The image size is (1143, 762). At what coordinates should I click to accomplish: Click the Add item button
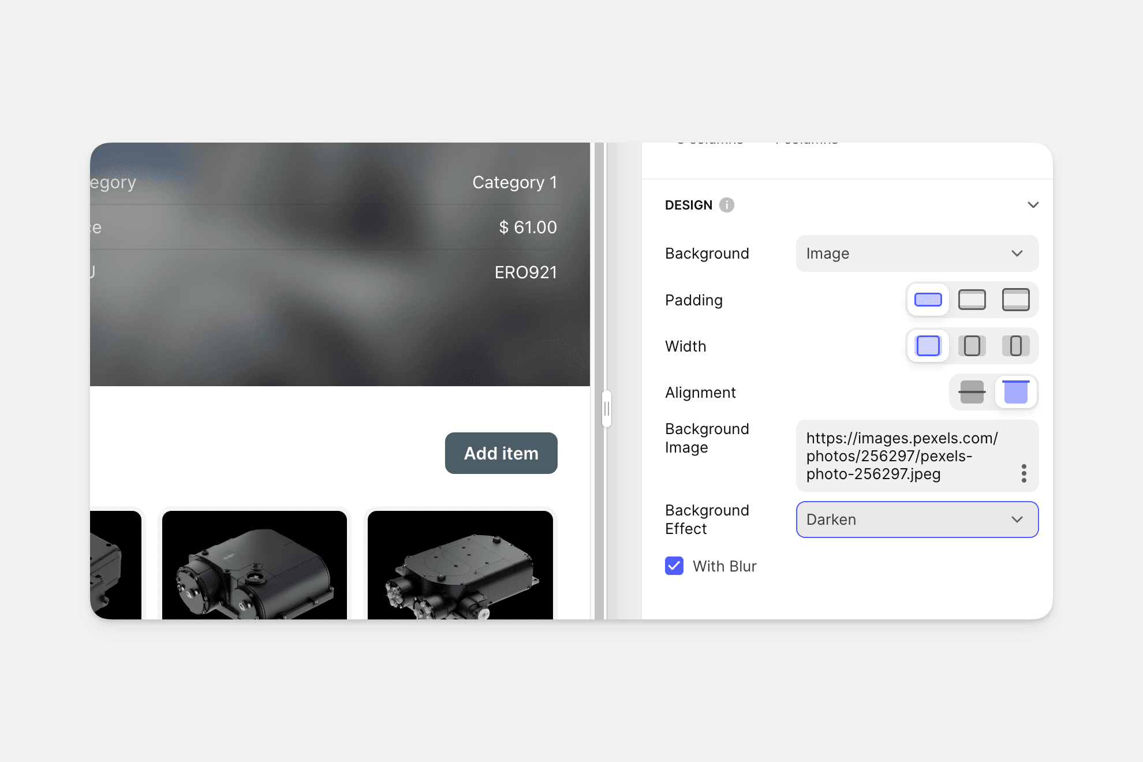(501, 453)
